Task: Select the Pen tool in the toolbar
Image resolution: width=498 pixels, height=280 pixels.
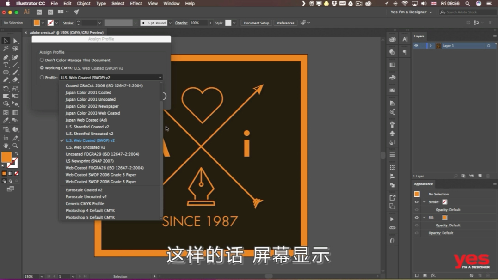Action: point(6,57)
